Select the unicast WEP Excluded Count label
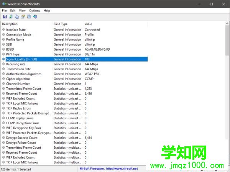This screenshot has height=172, width=230. [20, 98]
